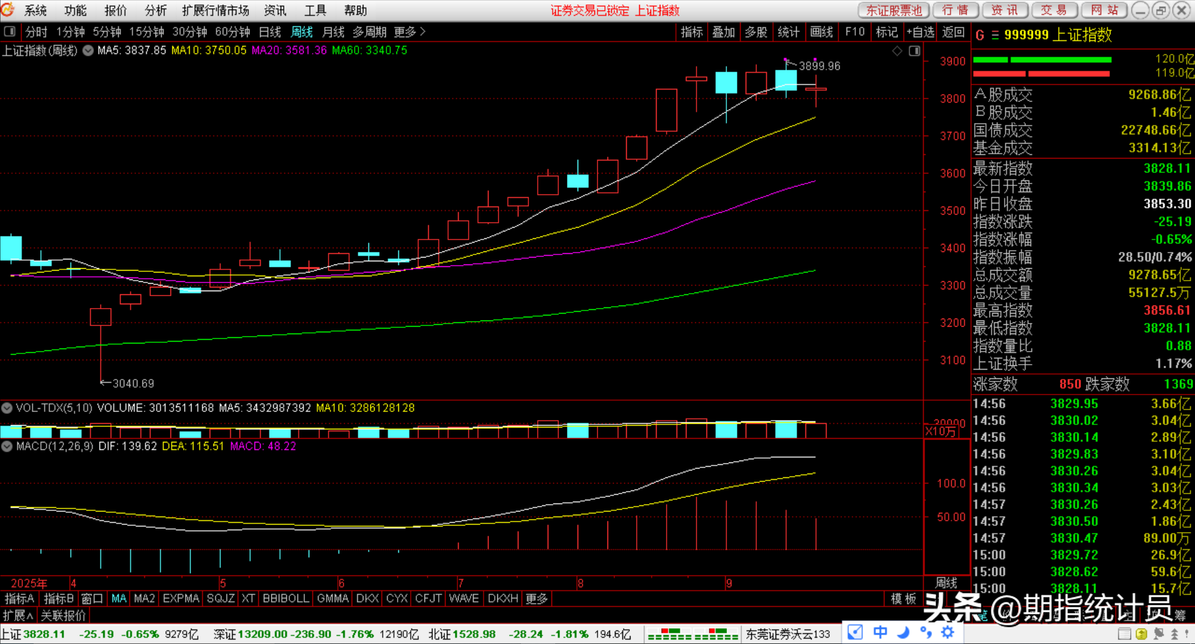Click the panel layout icon left of 分时

pos(9,32)
